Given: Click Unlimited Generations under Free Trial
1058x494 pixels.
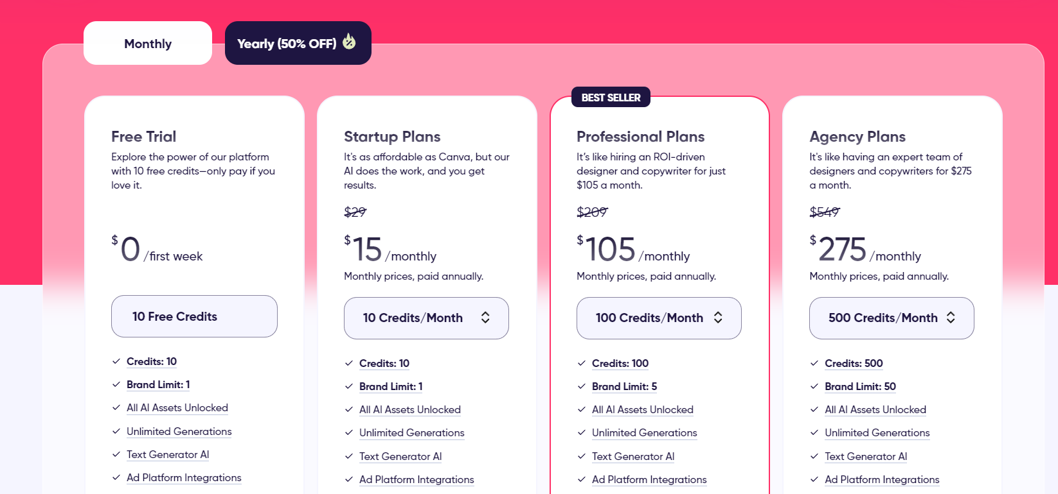Looking at the screenshot, I should pos(179,431).
